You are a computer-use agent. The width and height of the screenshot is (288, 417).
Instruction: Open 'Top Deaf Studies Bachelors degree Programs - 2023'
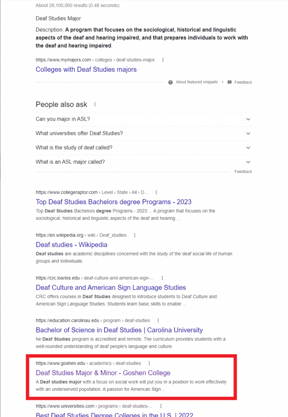click(113, 202)
